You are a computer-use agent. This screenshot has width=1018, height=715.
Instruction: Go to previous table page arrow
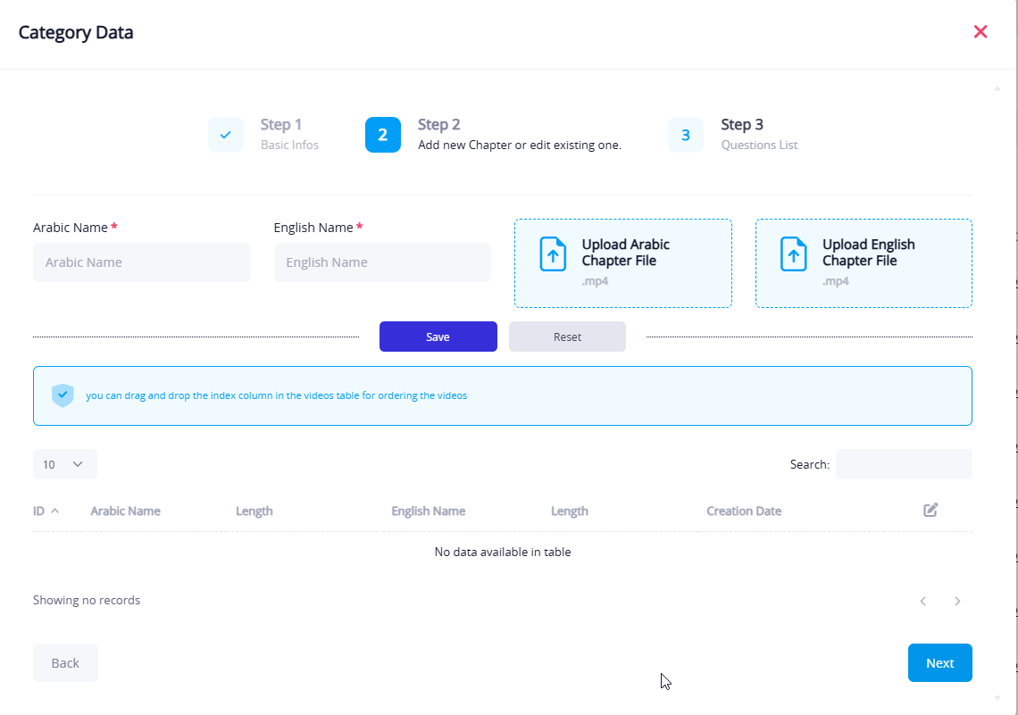pos(923,601)
